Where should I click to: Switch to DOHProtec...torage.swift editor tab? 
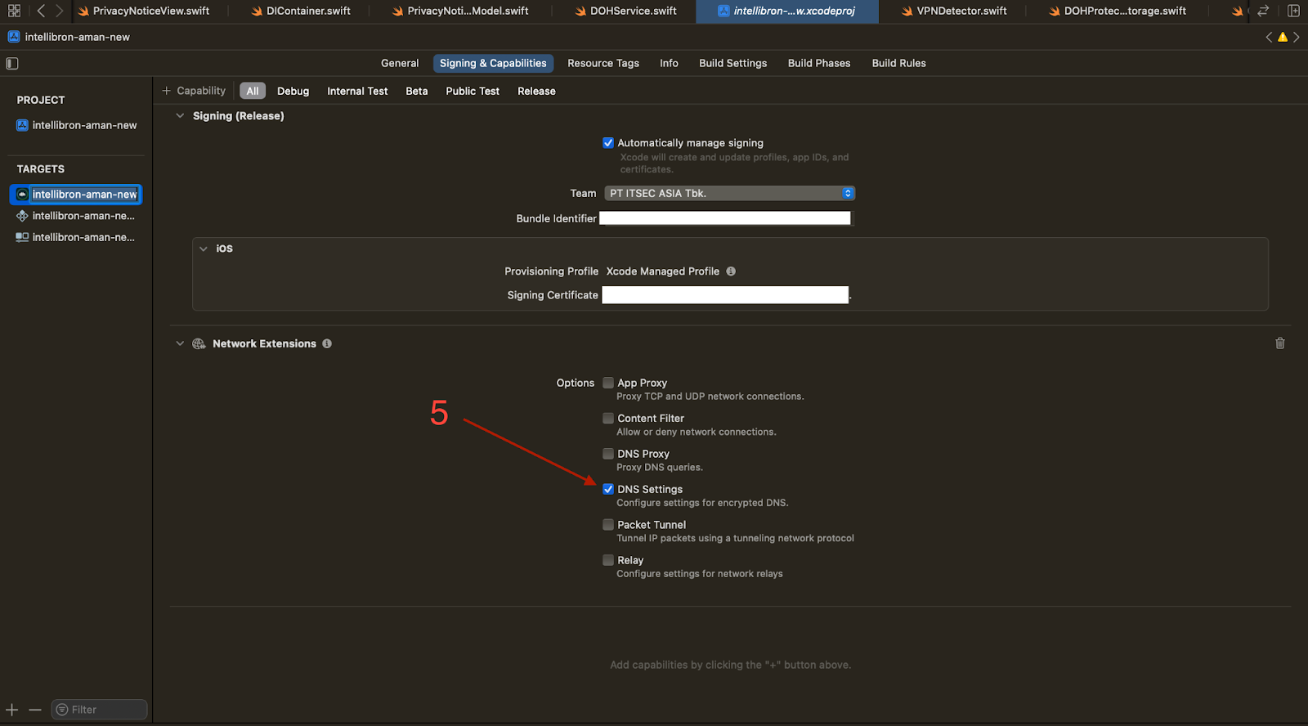click(x=1118, y=11)
